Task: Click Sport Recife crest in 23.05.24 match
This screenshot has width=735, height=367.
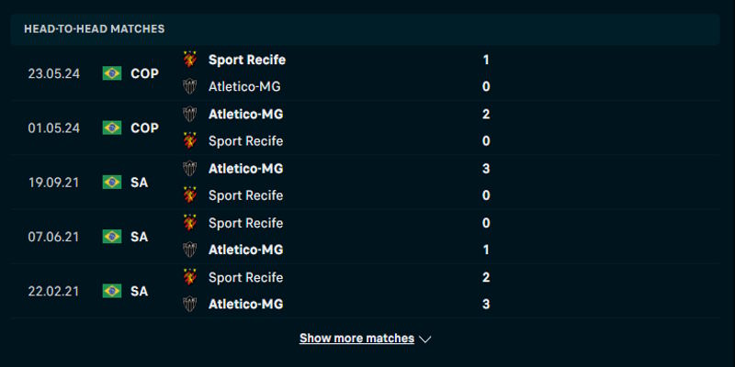Action: tap(190, 60)
